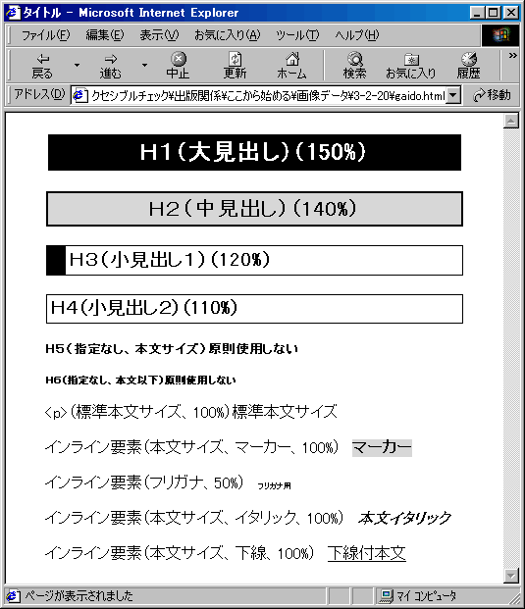Open the address bar dropdown list
The height and width of the screenshot is (609, 525).
click(453, 95)
